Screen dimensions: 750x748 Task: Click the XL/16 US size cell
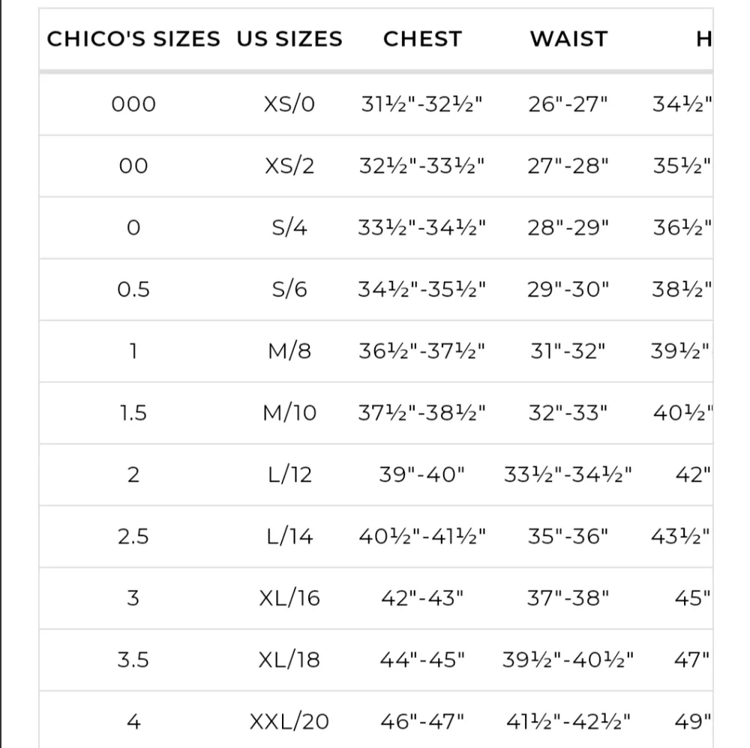click(x=289, y=598)
